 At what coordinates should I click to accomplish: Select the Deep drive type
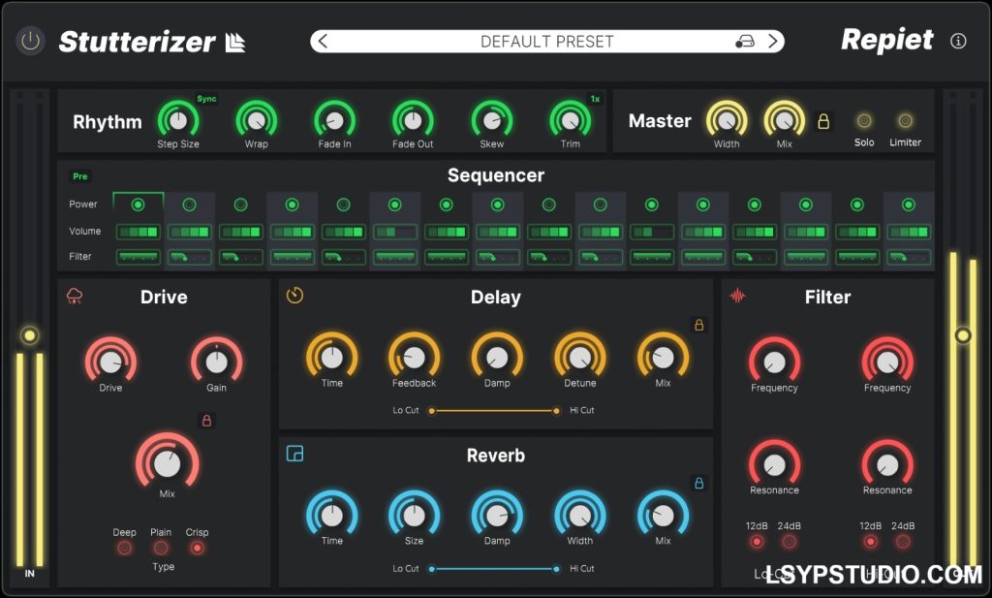click(125, 548)
